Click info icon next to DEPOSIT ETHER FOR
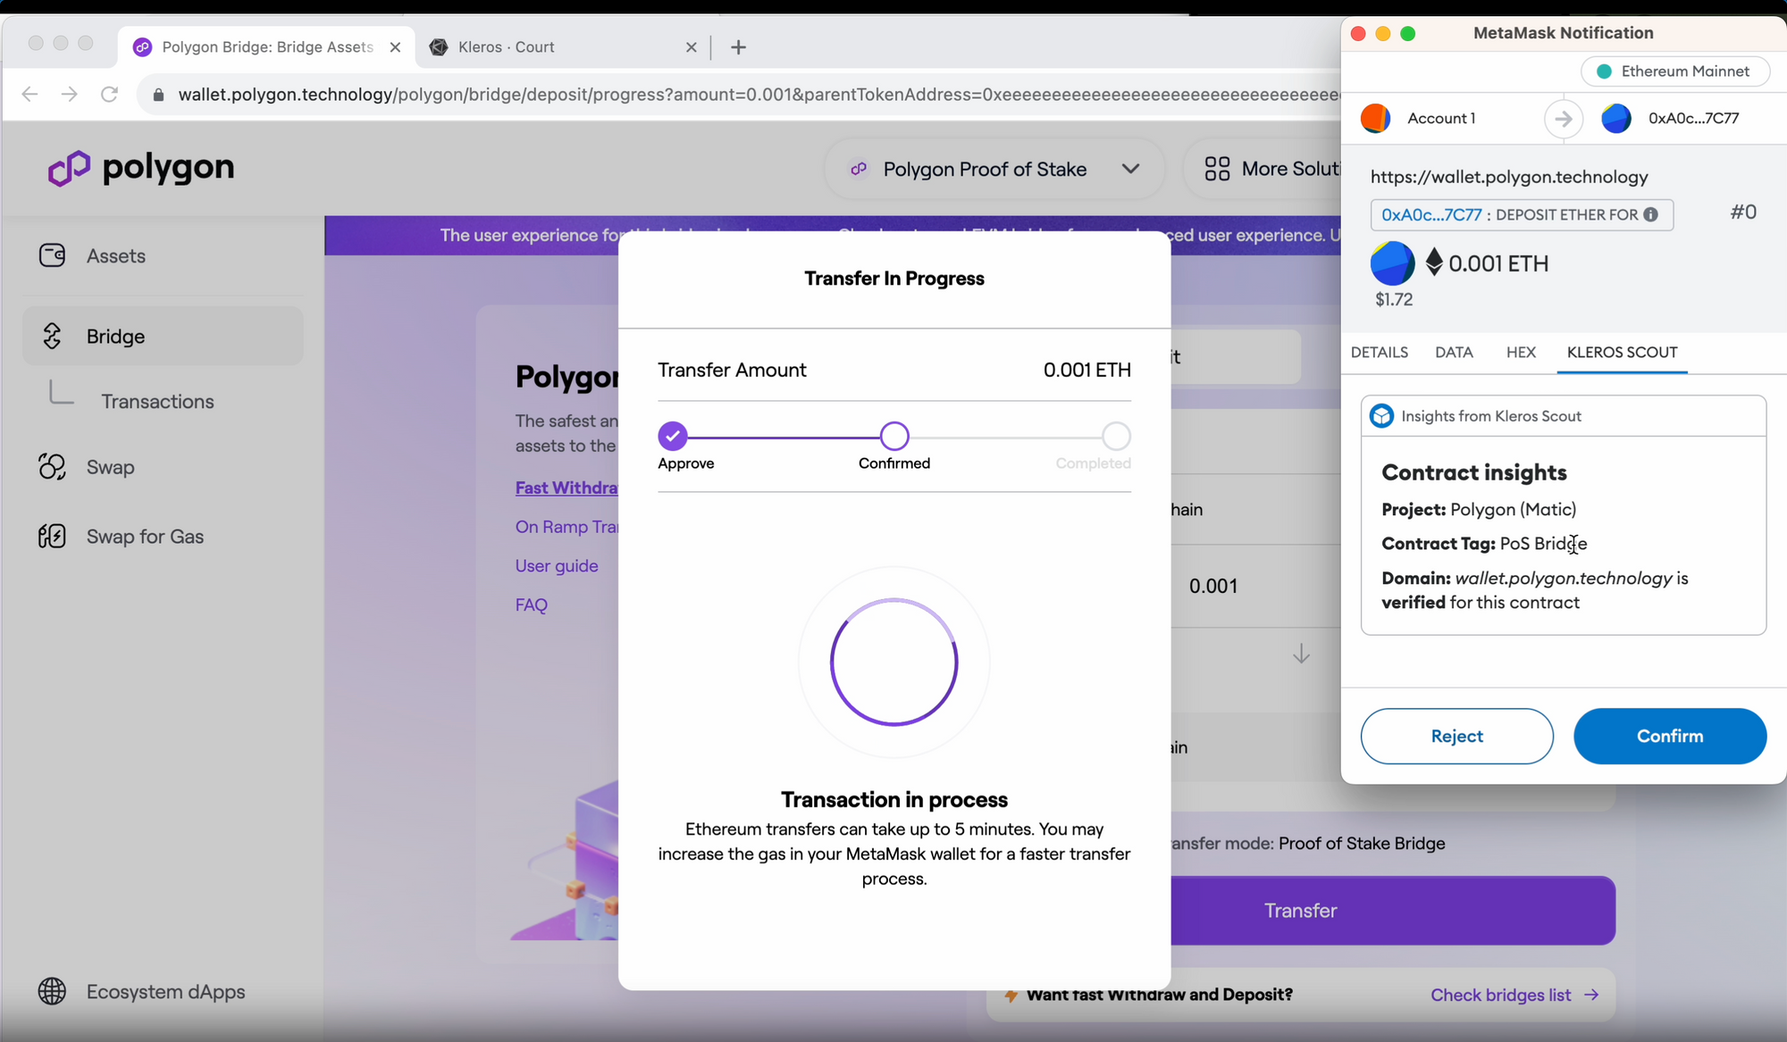The image size is (1787, 1042). pyautogui.click(x=1650, y=214)
